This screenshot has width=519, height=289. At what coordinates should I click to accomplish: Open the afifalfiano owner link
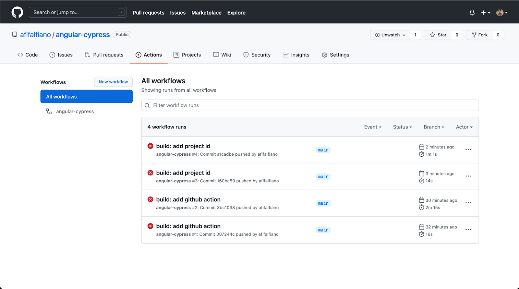[35, 35]
